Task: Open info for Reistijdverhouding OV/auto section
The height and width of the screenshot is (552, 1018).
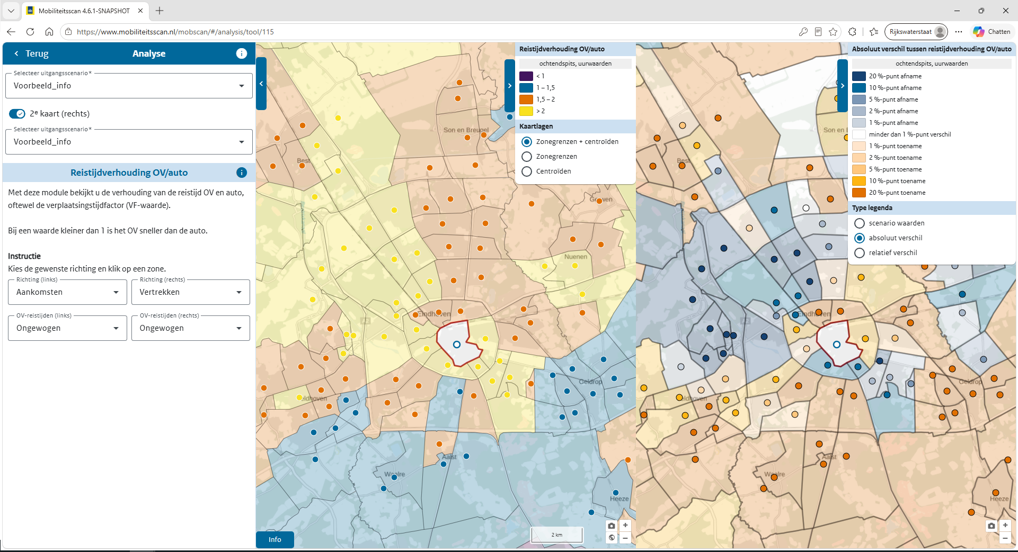Action: [241, 173]
